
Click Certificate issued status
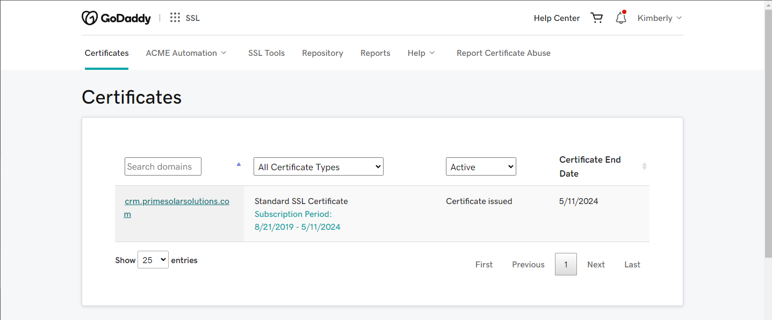pyautogui.click(x=479, y=201)
